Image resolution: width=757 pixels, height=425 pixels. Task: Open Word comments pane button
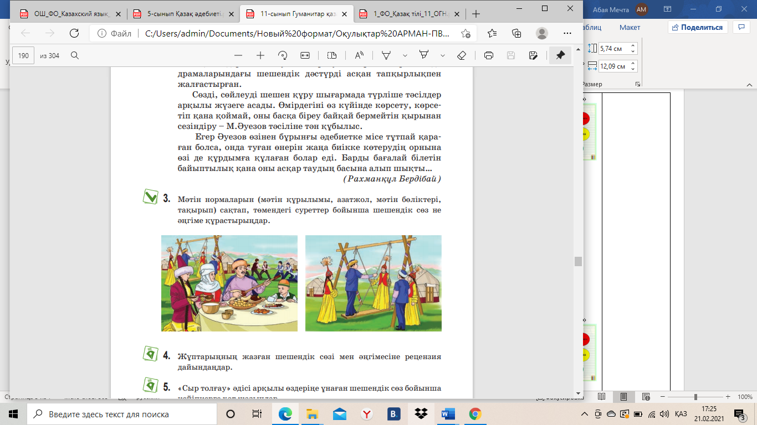(741, 27)
